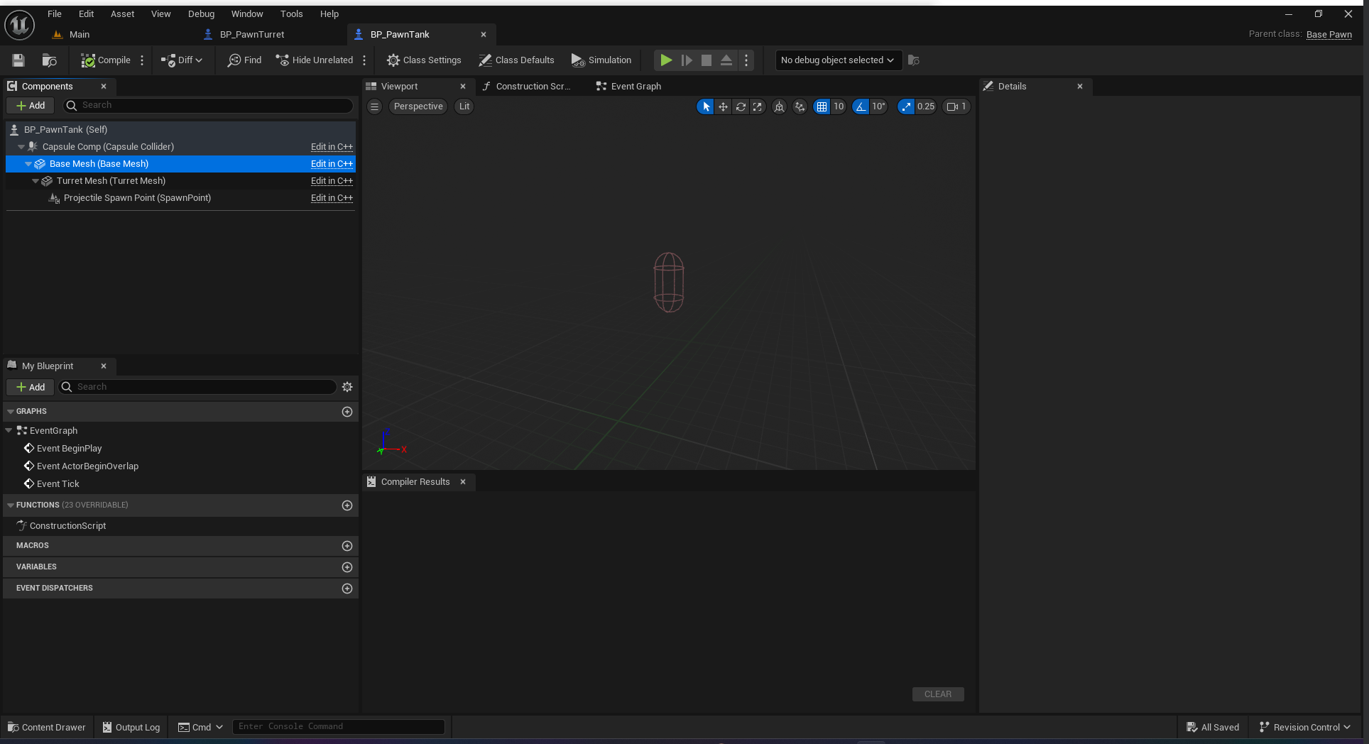The width and height of the screenshot is (1369, 744).
Task: Select the scale objects tool
Action: 758,106
